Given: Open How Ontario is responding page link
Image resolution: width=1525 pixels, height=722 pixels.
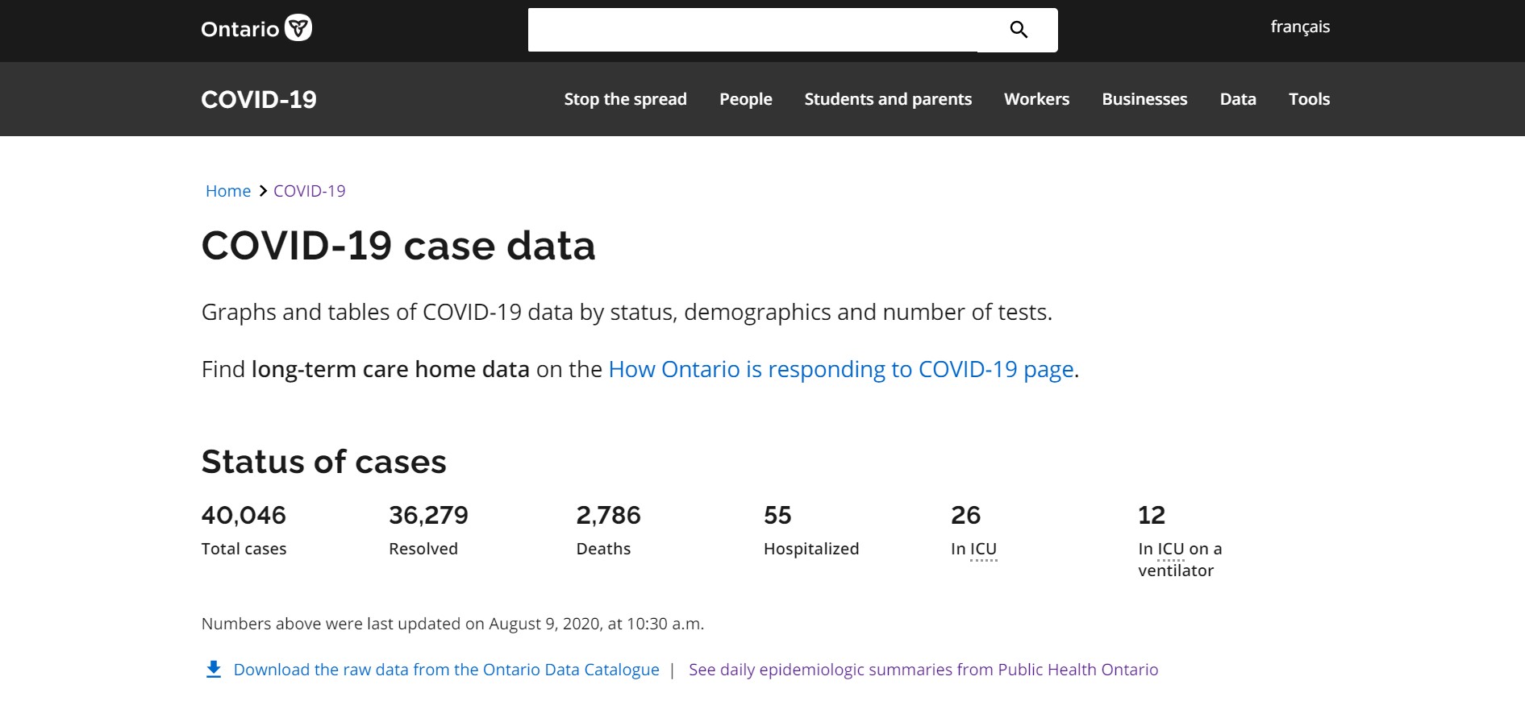Looking at the screenshot, I should [841, 369].
